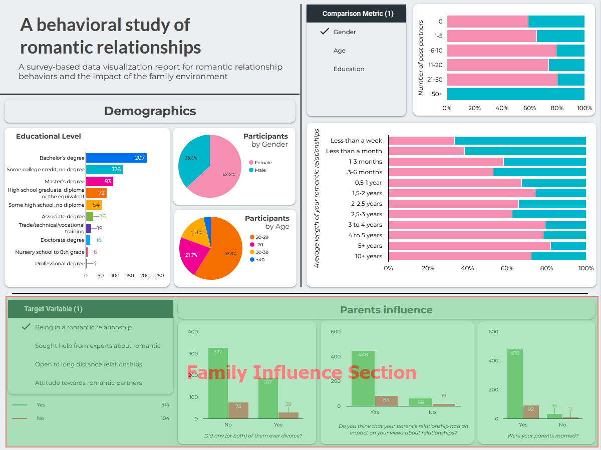This screenshot has width=601, height=450.
Task: Click the Demographics section header
Action: coord(150,111)
